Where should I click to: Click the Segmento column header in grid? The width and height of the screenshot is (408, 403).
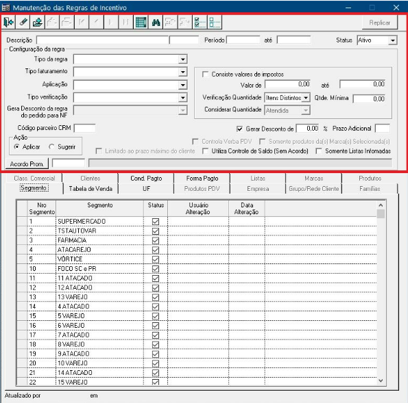pos(99,209)
